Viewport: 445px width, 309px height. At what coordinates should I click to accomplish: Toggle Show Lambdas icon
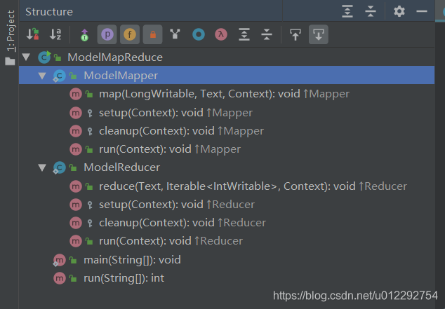[221, 34]
